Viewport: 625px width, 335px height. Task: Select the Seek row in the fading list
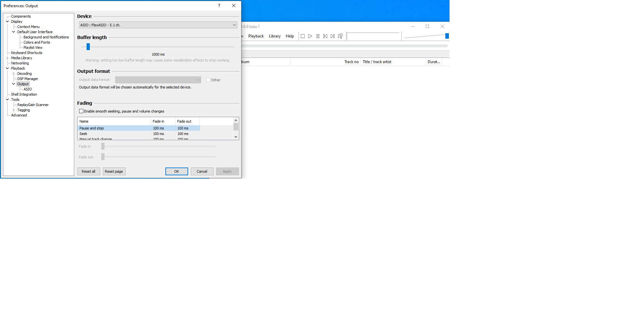[114, 134]
